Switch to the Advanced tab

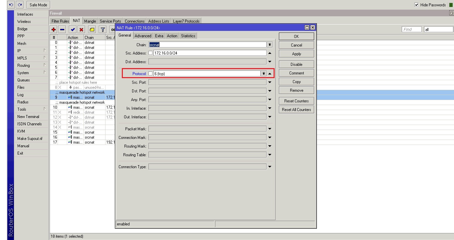[143, 36]
